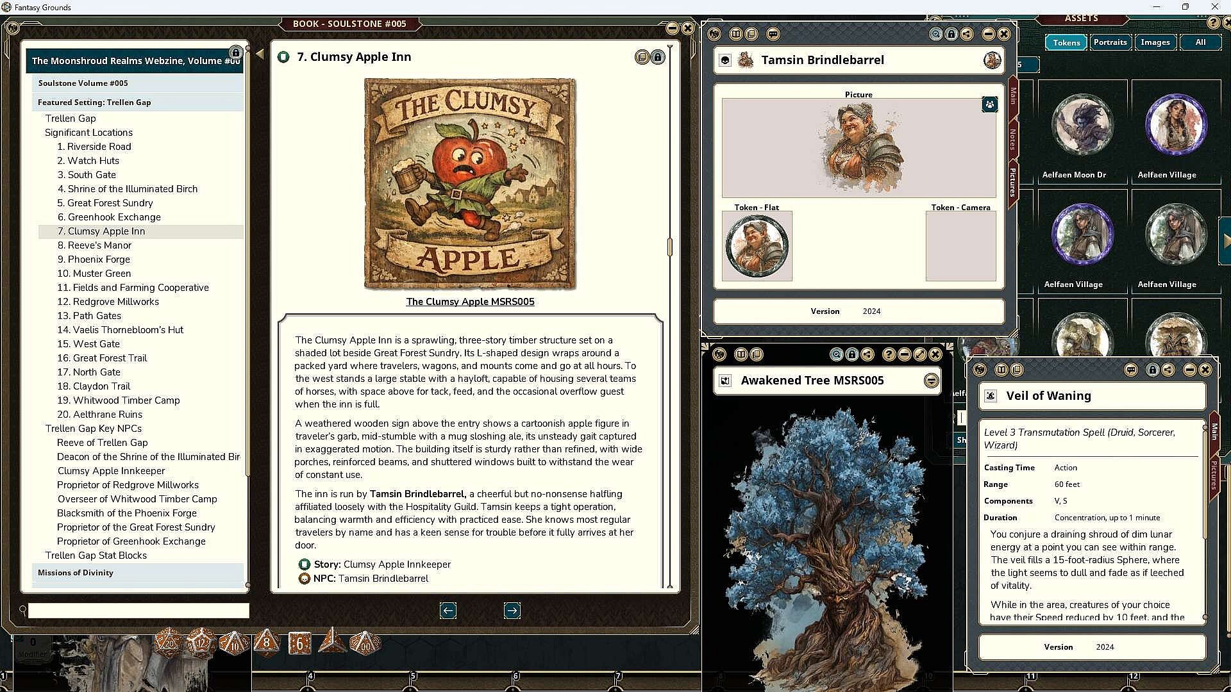Select 1. Riverside Road in index

coord(94,147)
